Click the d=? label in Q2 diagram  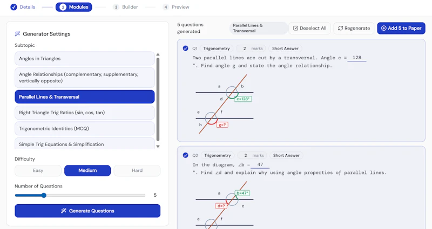[221, 206]
